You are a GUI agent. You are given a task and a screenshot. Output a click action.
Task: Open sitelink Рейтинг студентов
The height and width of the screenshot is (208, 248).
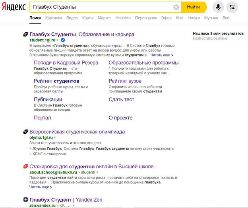(x=56, y=81)
